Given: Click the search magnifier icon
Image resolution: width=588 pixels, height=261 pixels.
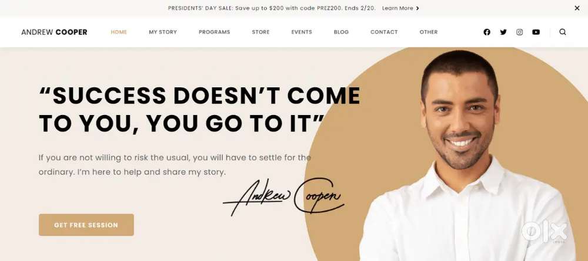Looking at the screenshot, I should point(563,32).
